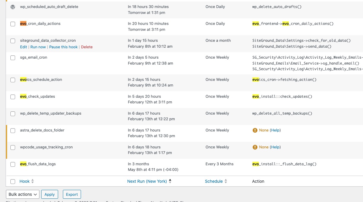Check the evo_flush_data_logs checkbox

(13, 164)
